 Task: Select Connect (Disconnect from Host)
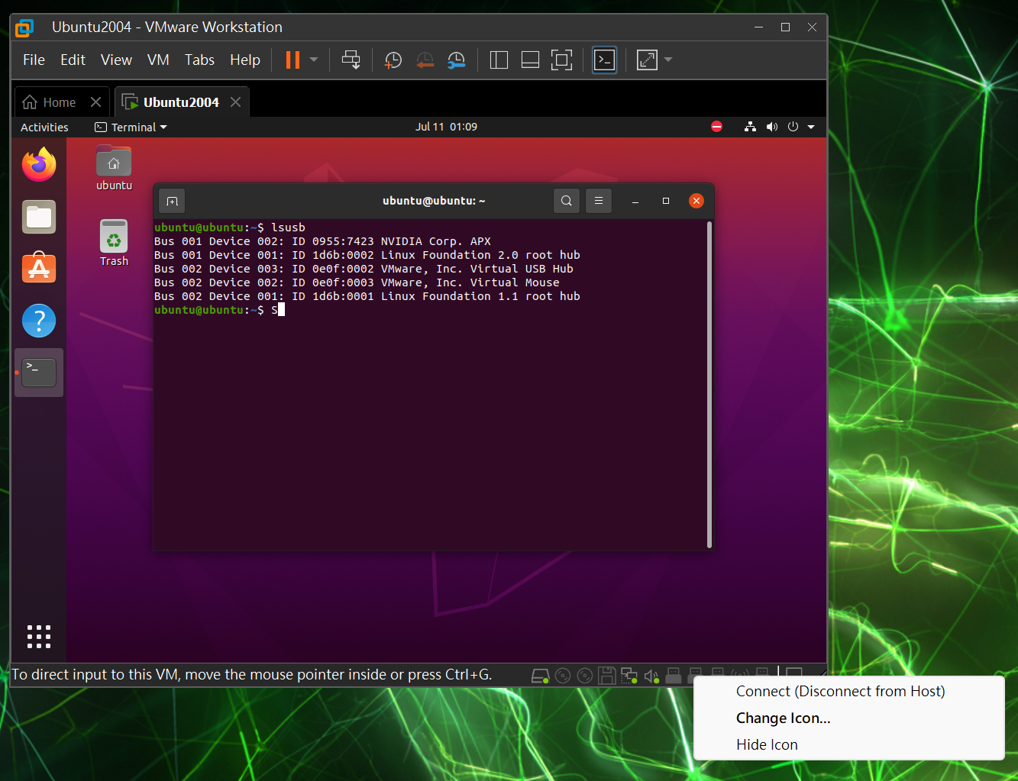click(x=840, y=691)
